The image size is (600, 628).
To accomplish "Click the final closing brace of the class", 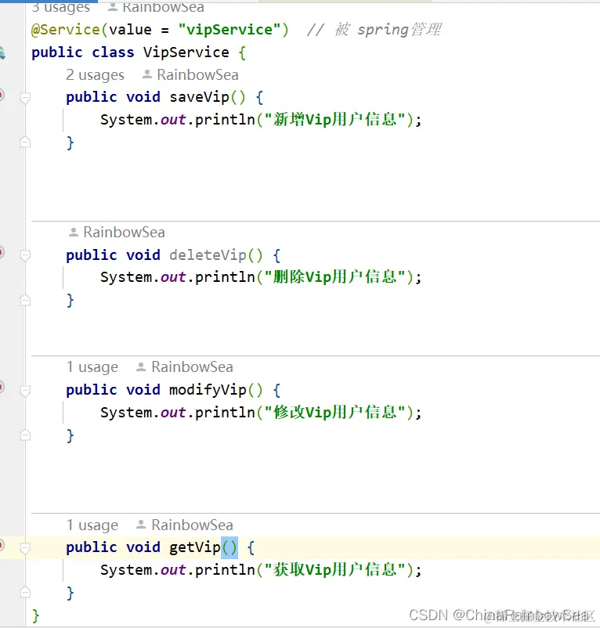I will point(36,615).
